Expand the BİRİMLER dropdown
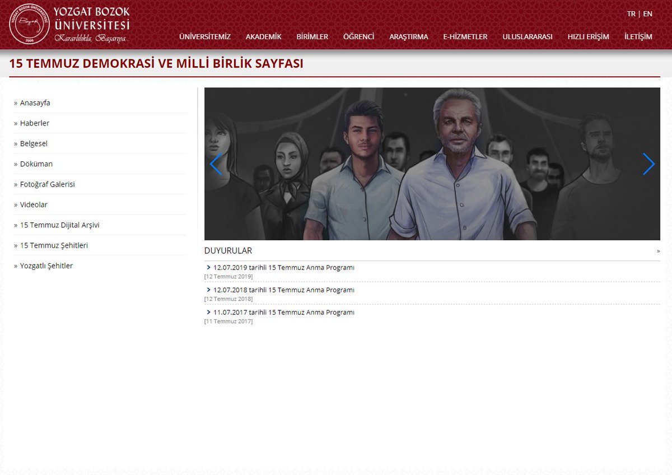Viewport: 672px width, 475px height. [312, 36]
